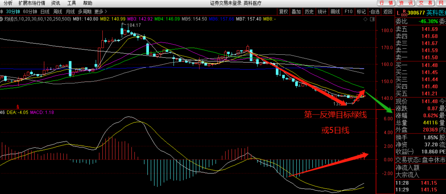This screenshot has height=194, width=446.
Task: Open the F10 company info
Action: [348, 12]
